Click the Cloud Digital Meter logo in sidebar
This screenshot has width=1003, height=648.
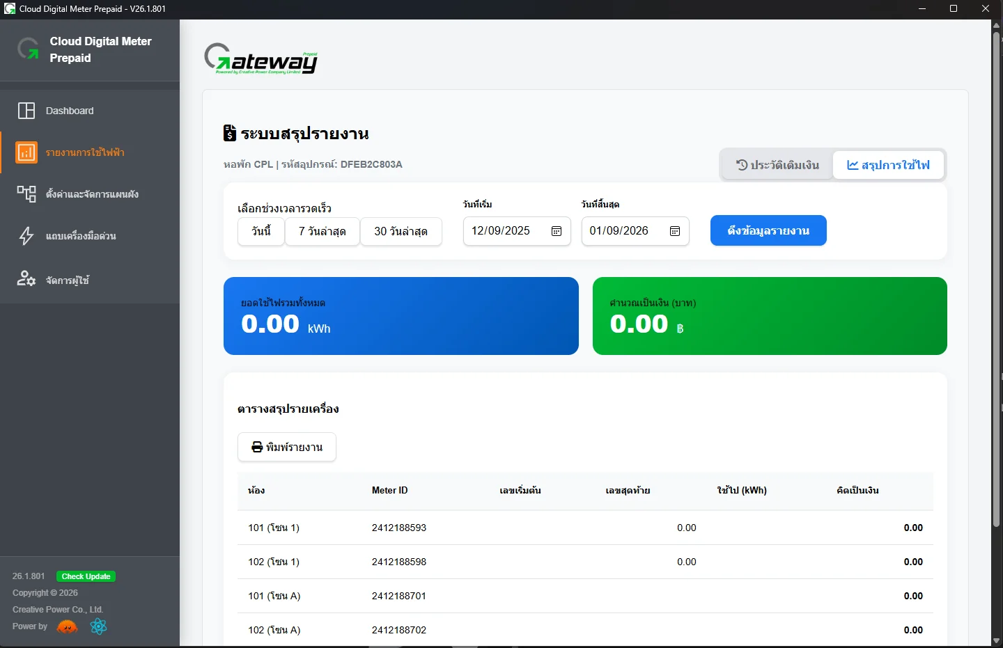click(x=29, y=49)
